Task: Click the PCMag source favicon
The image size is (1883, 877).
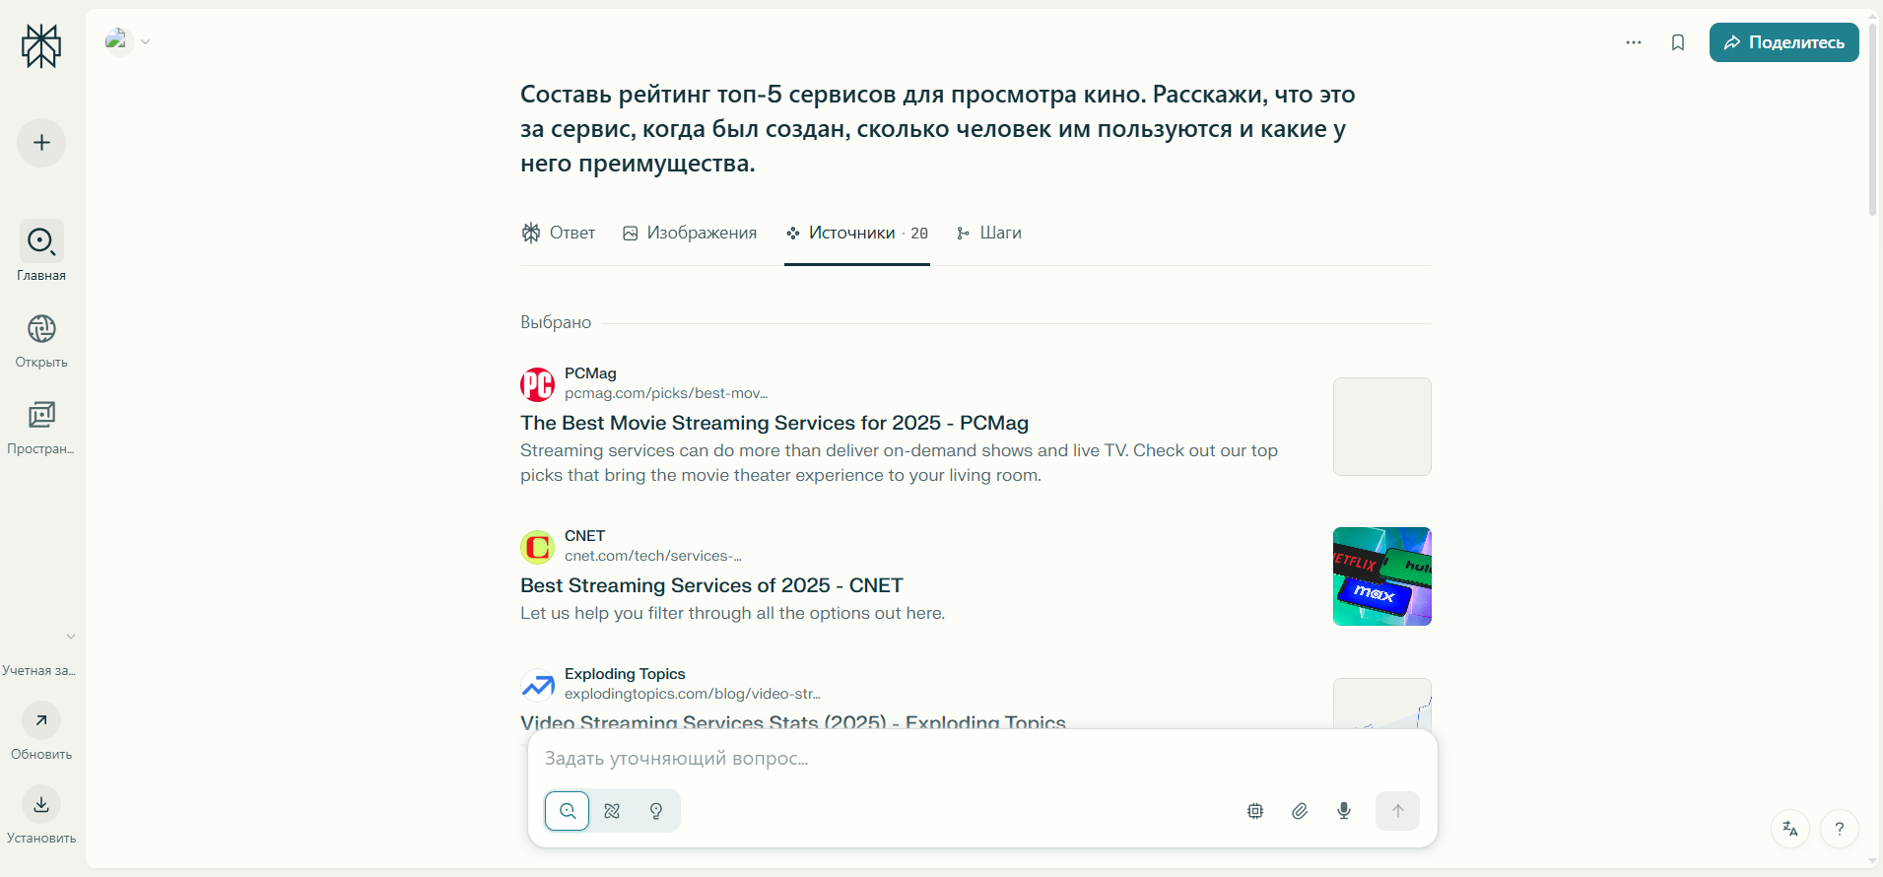Action: (537, 384)
